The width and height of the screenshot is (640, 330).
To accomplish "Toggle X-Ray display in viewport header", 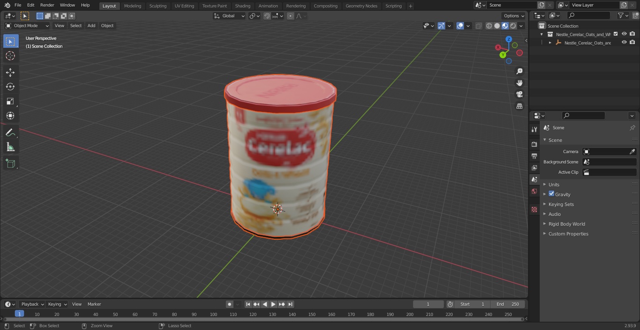I will (478, 26).
